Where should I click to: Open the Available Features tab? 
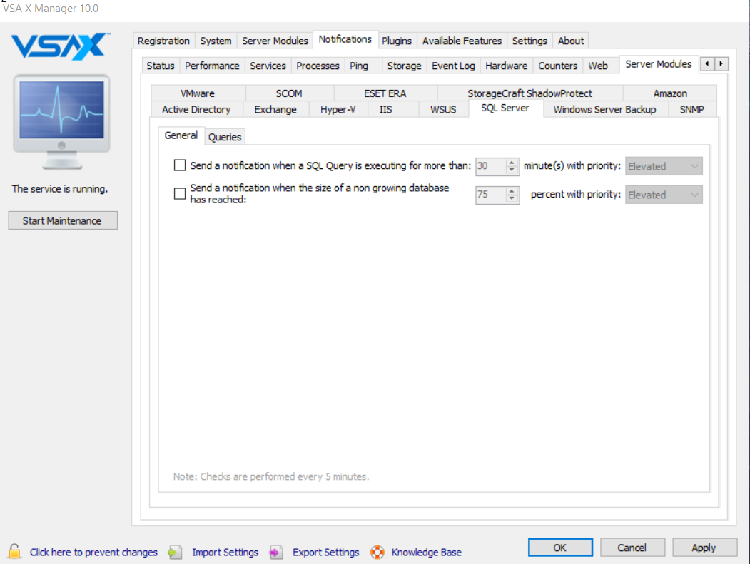click(x=462, y=41)
